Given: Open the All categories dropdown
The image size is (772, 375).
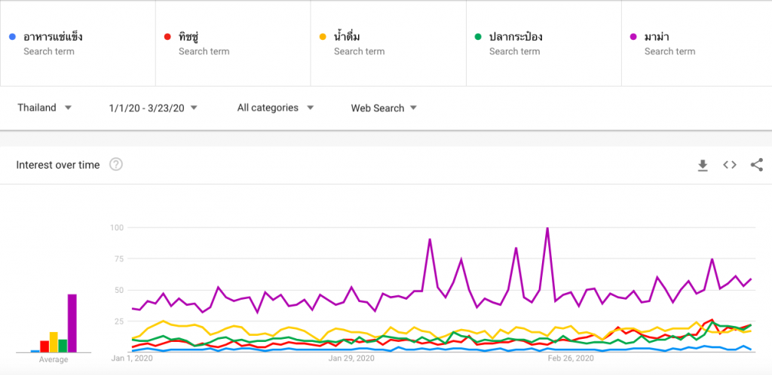Looking at the screenshot, I should coord(276,108).
